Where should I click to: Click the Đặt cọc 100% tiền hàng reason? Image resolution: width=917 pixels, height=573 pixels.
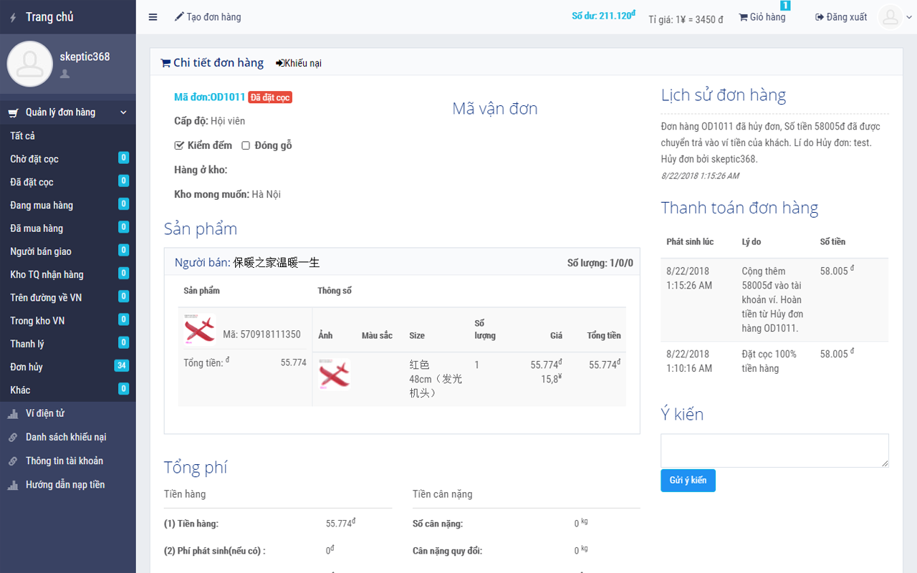(x=769, y=361)
